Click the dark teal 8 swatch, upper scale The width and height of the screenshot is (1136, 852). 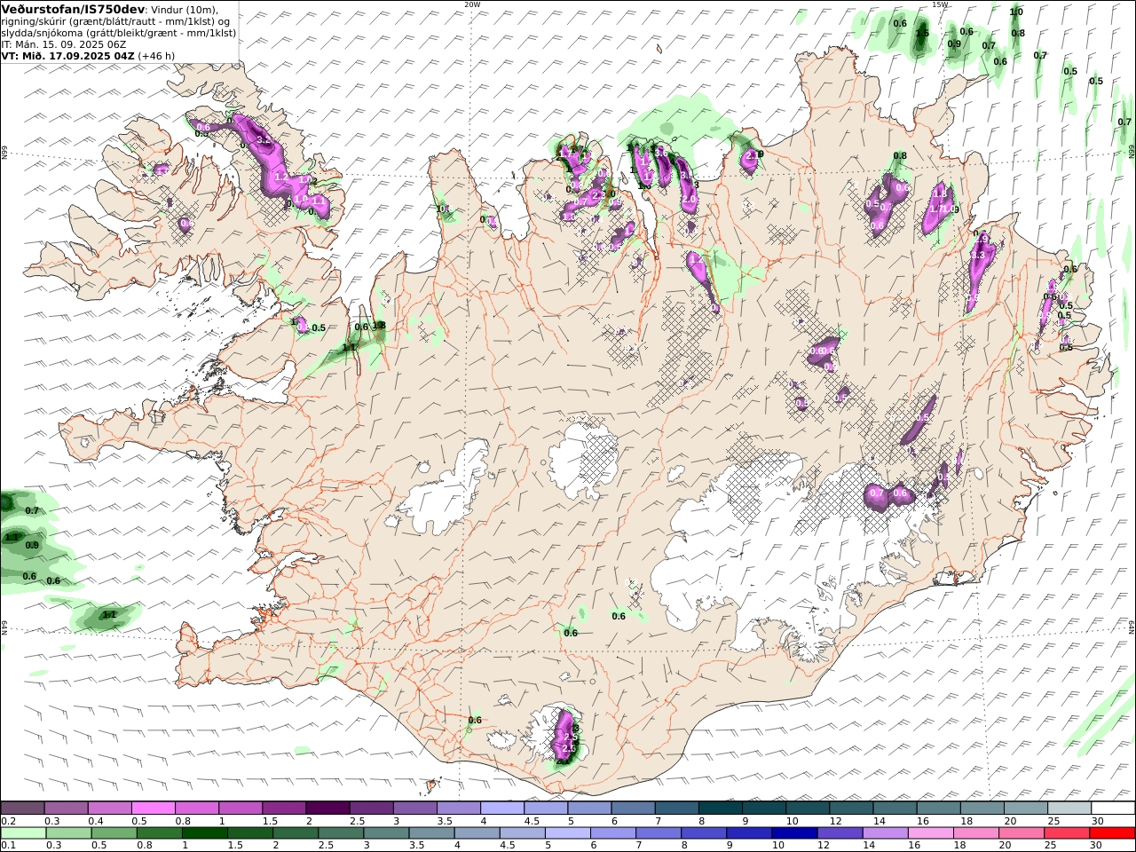click(x=720, y=809)
